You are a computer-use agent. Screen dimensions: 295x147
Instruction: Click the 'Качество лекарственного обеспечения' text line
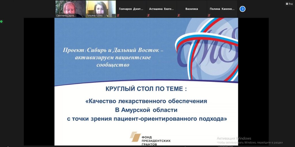tap(146, 101)
